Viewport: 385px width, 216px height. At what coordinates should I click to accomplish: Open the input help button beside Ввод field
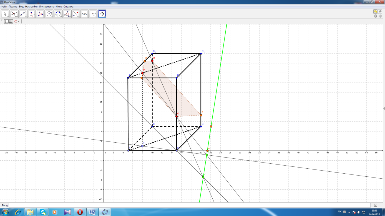pos(376,205)
